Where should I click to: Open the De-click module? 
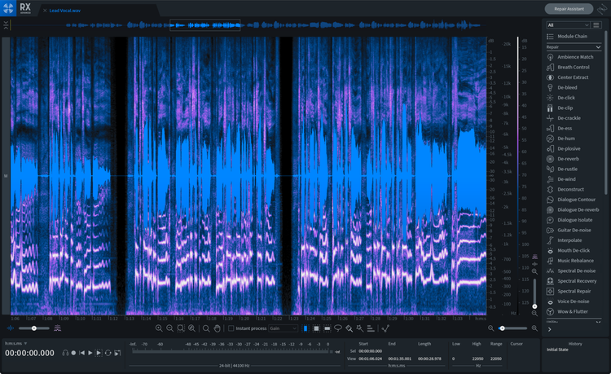pyautogui.click(x=566, y=98)
